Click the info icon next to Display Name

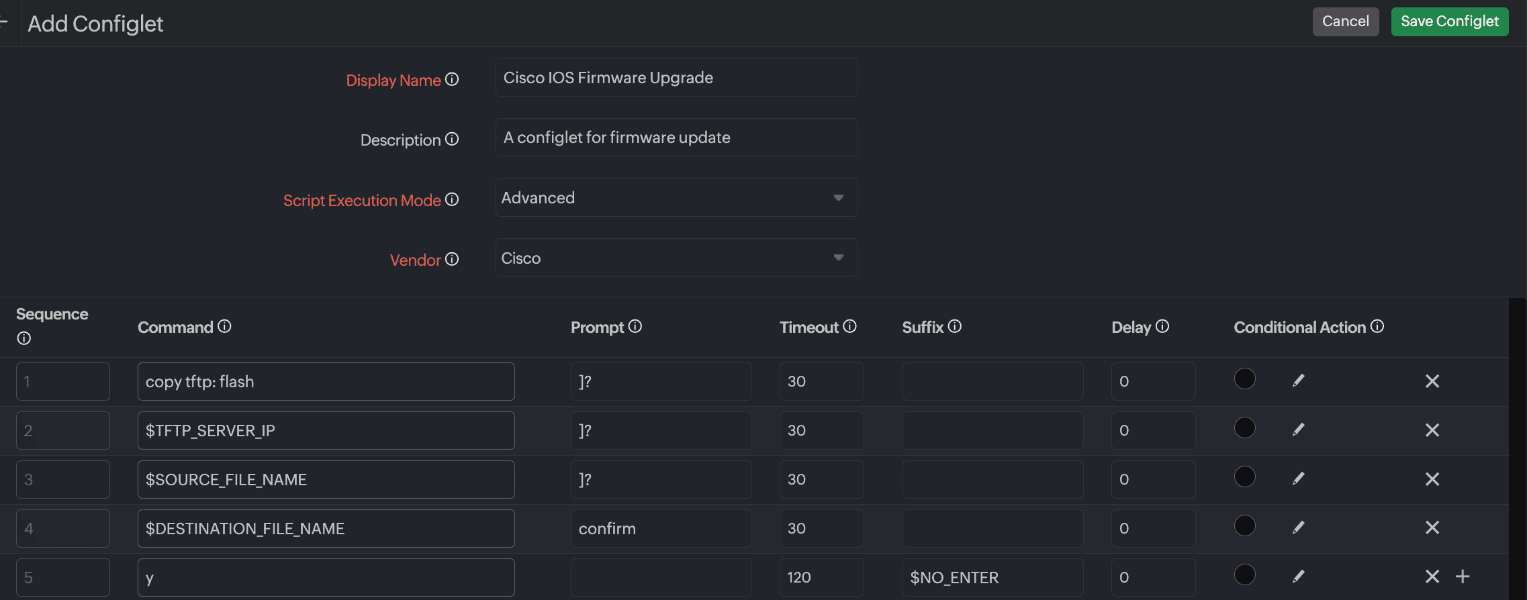pos(452,79)
